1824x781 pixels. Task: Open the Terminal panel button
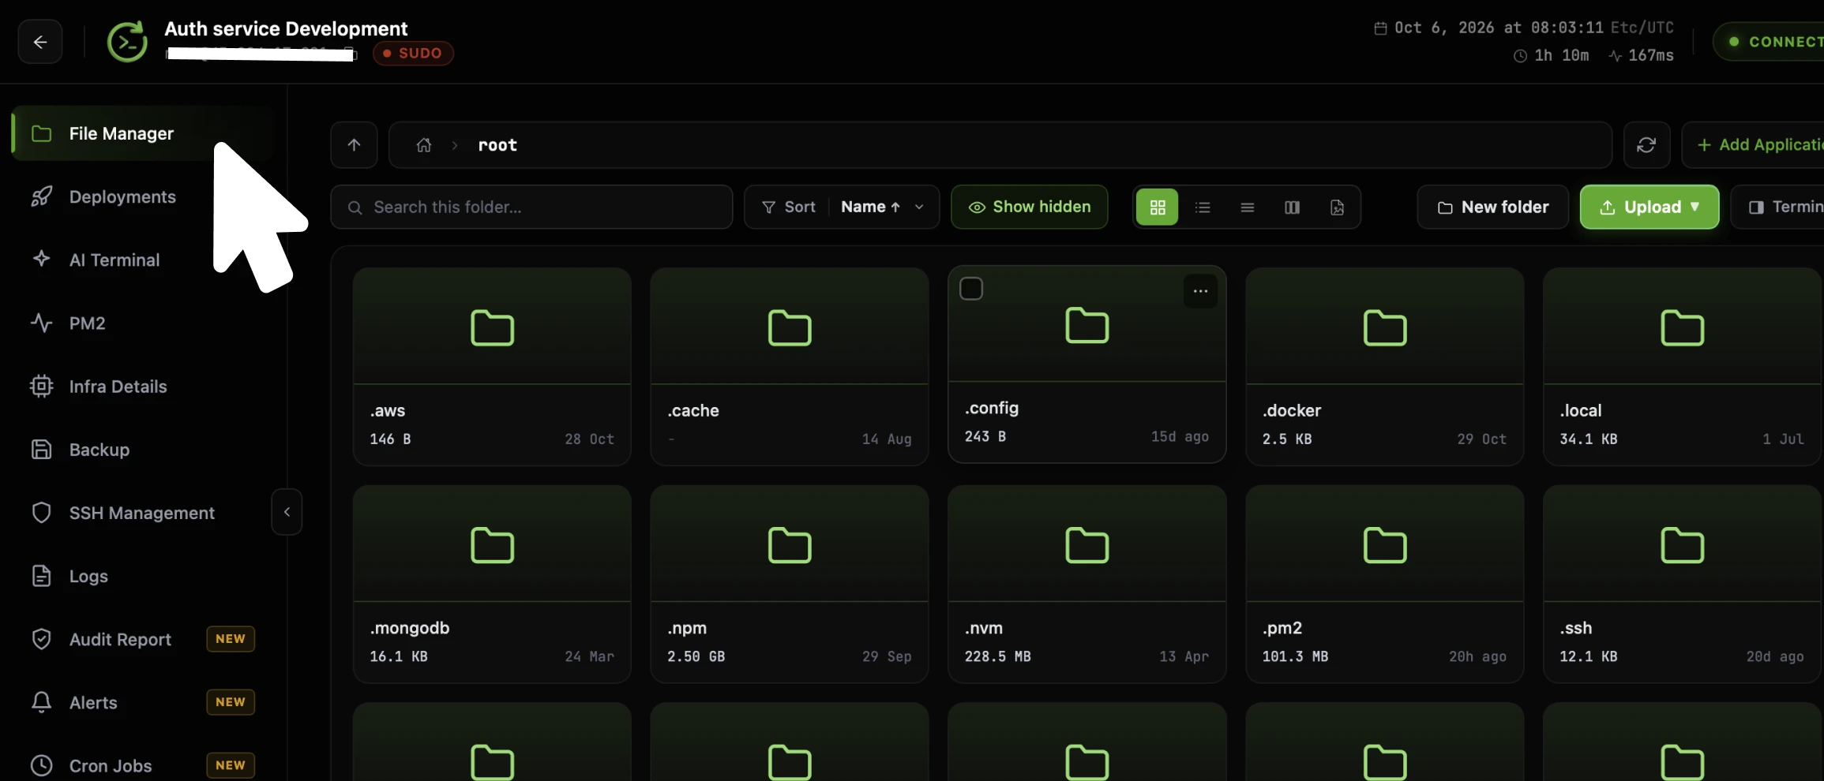[1777, 207]
